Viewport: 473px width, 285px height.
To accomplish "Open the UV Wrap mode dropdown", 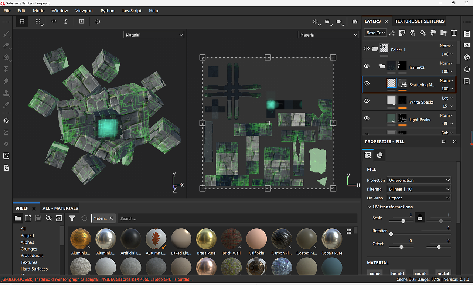I will click(x=419, y=198).
